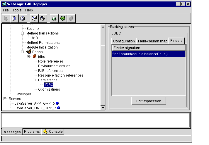Click tree scrollbar down arrow
The image size is (209, 145).
(x=103, y=108)
